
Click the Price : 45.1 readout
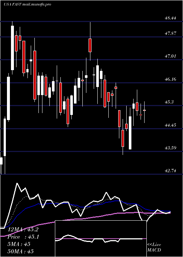tap(23, 237)
